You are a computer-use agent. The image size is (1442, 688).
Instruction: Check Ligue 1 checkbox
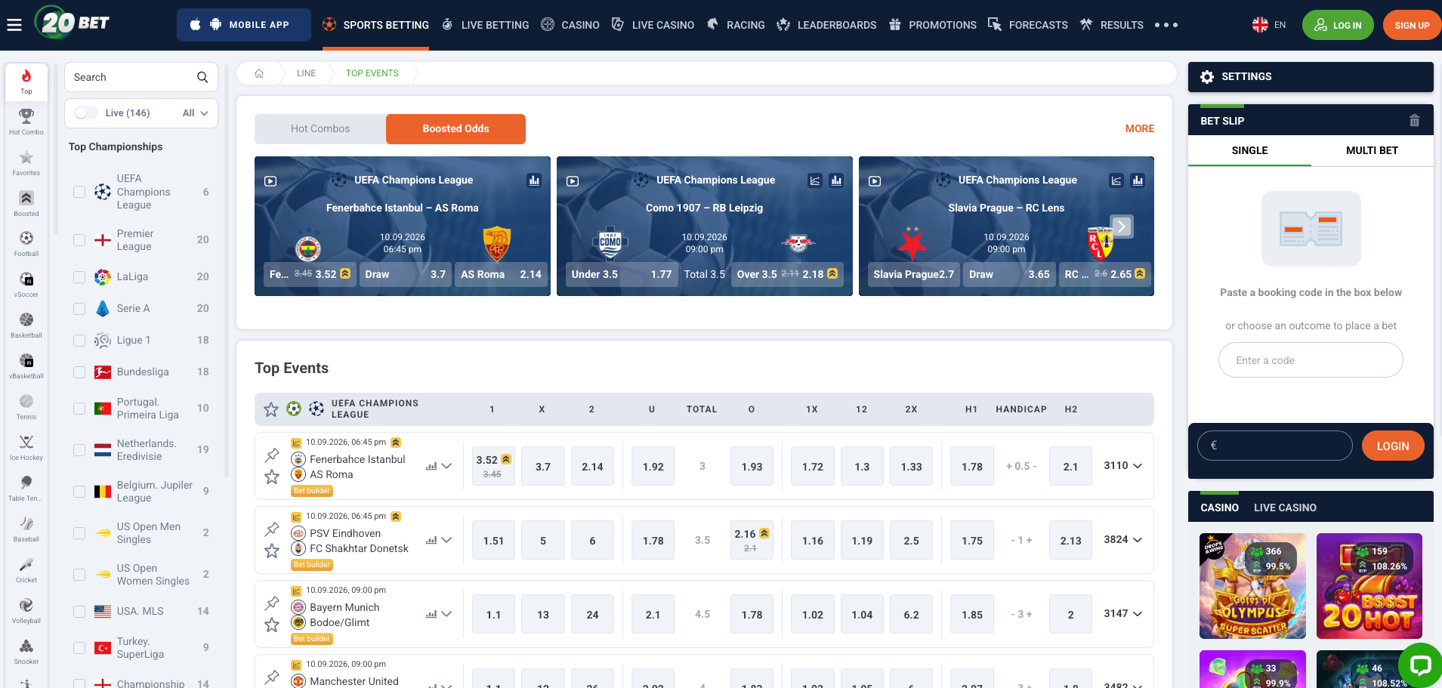click(x=79, y=341)
